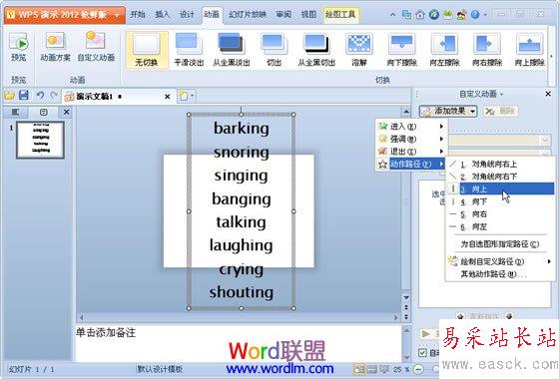
Task: Apply Wipe Left (向左擦除) transition
Action: [x=444, y=50]
